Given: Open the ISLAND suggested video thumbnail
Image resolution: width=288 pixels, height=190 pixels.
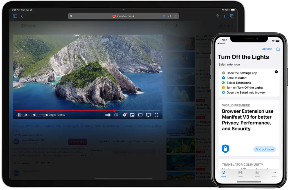Looking at the screenshot, I should [181, 111].
